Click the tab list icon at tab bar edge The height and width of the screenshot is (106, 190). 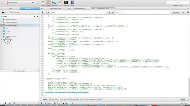point(189,9)
